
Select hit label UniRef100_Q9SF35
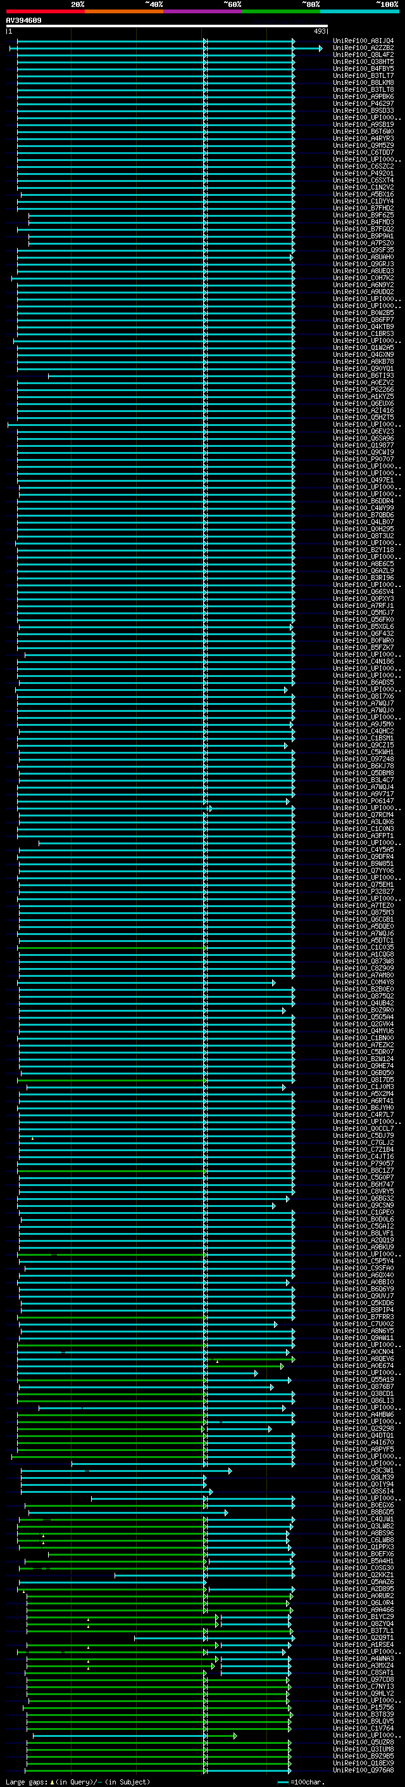363,250
